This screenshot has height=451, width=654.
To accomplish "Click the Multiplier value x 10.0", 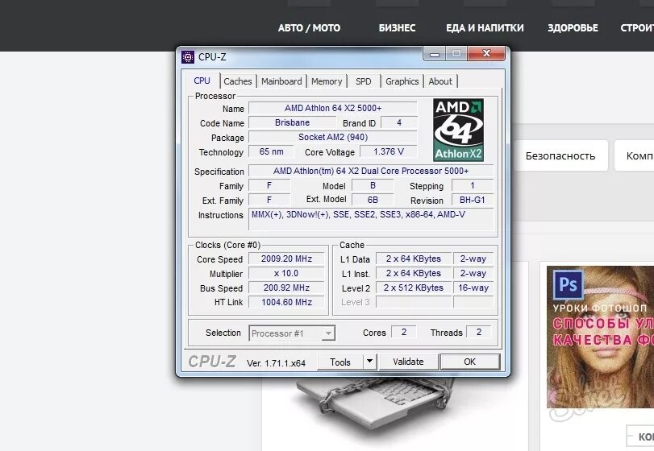I will (x=286, y=273).
